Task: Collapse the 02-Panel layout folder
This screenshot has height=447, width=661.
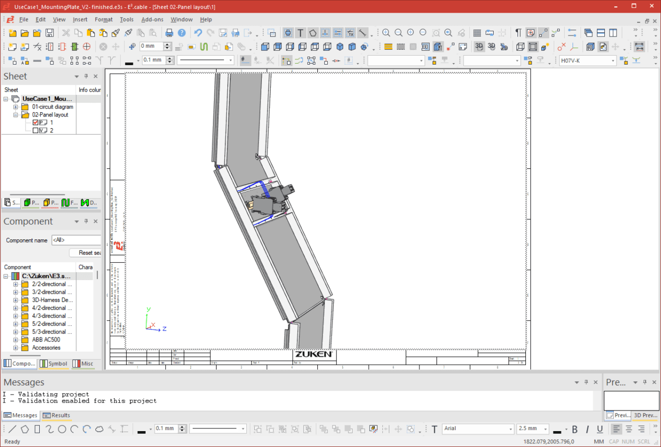Action: [15, 114]
